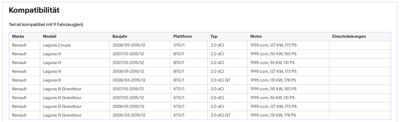Click the compatible vehicle count text
The image size is (400, 122).
46,25
